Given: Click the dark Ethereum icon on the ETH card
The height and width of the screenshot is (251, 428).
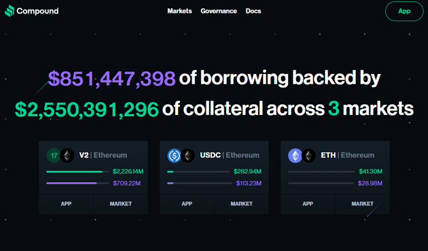Looking at the screenshot, I should [x=309, y=155].
